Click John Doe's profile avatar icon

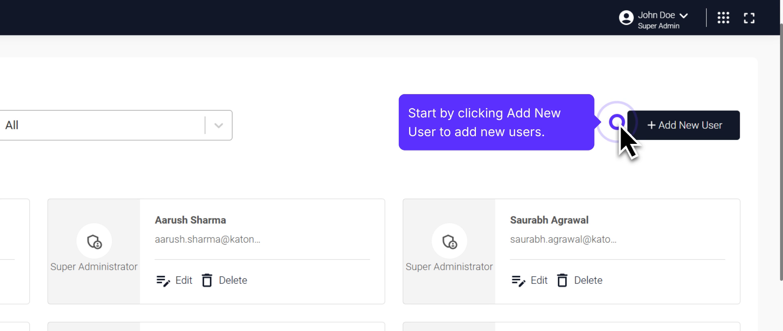(x=626, y=18)
